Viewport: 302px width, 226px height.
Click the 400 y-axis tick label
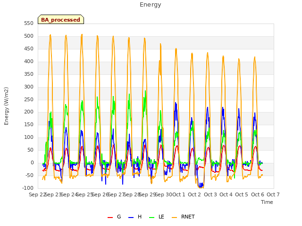click(x=29, y=61)
